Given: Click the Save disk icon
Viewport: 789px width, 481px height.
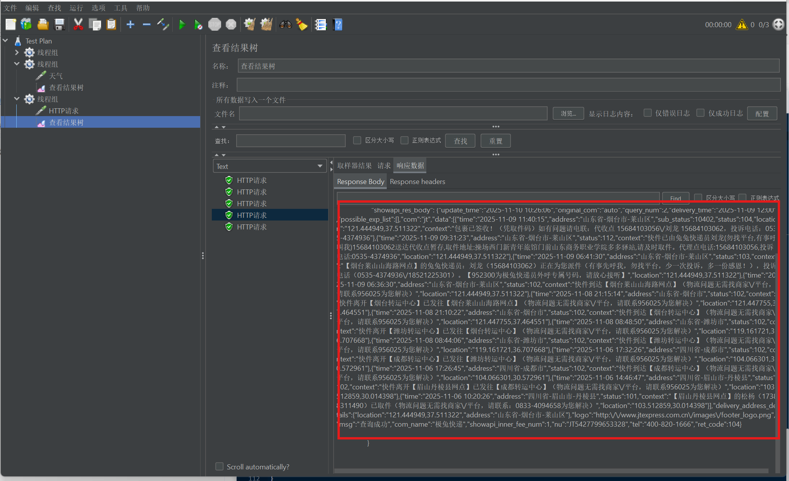Looking at the screenshot, I should point(59,25).
